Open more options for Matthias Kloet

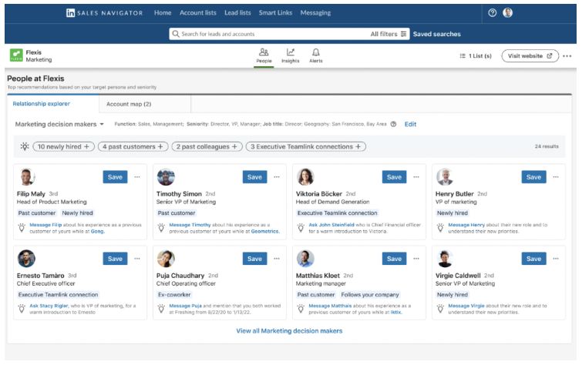pos(416,259)
